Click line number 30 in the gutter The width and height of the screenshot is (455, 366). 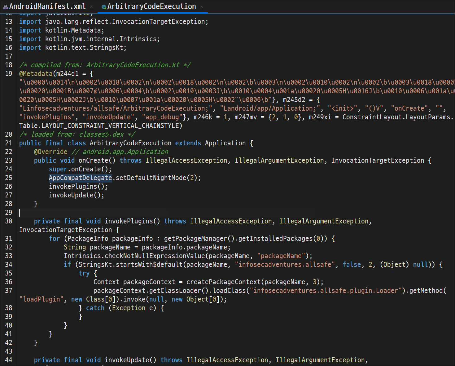click(x=9, y=221)
